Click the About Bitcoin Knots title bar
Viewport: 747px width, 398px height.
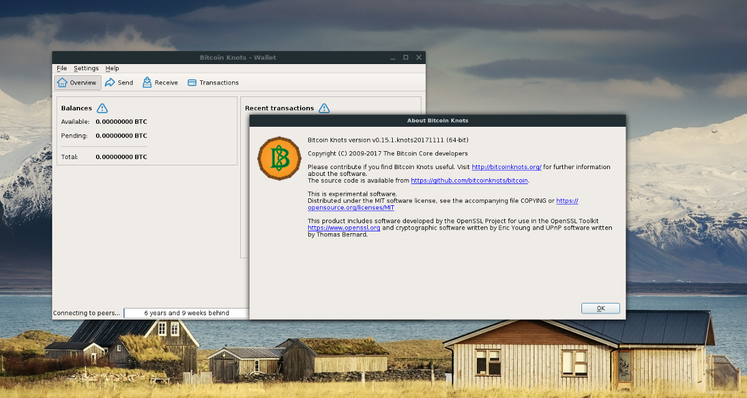tap(438, 120)
